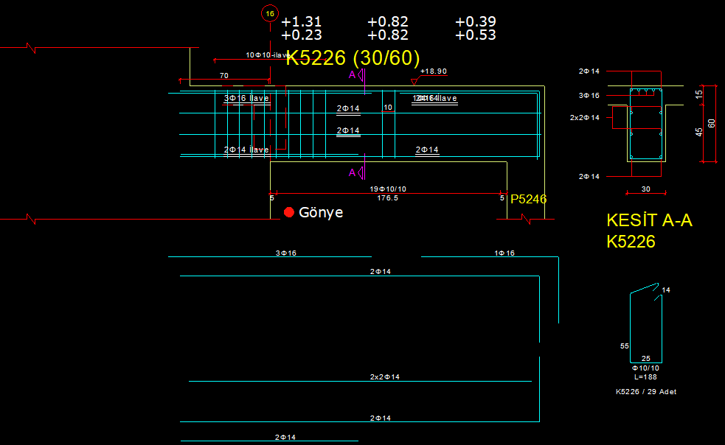Select the P5246 column label
This screenshot has width=725, height=445.
pos(529,199)
